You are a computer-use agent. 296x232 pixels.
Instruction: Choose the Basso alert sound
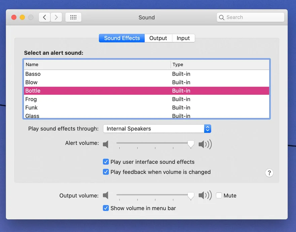pyautogui.click(x=33, y=74)
